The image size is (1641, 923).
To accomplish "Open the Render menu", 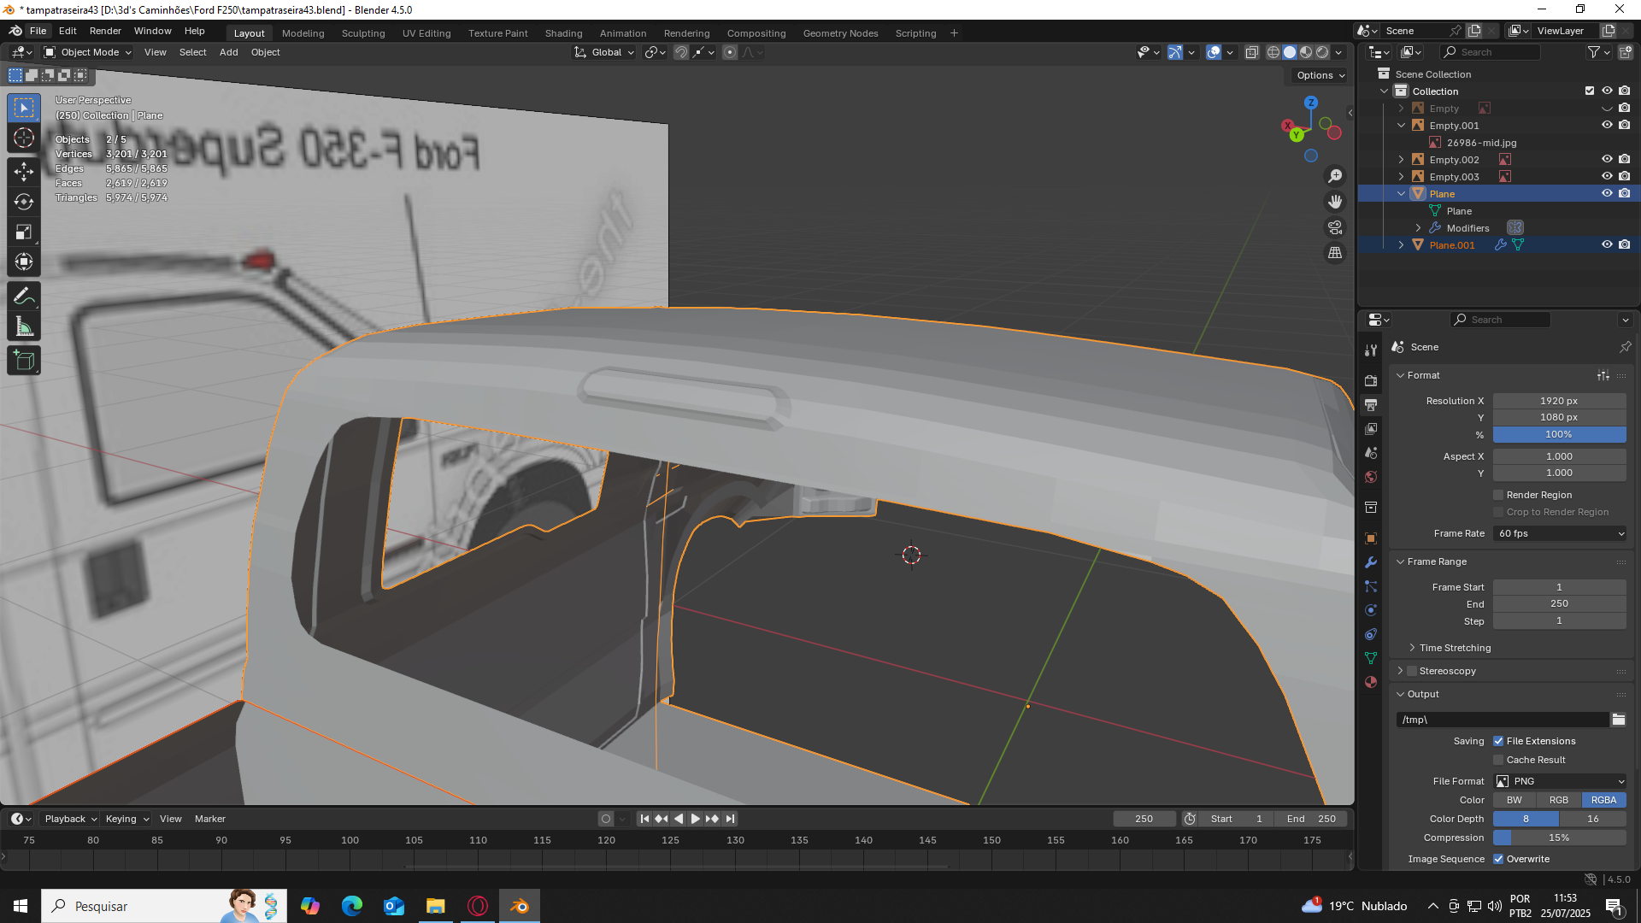I will click(x=105, y=31).
